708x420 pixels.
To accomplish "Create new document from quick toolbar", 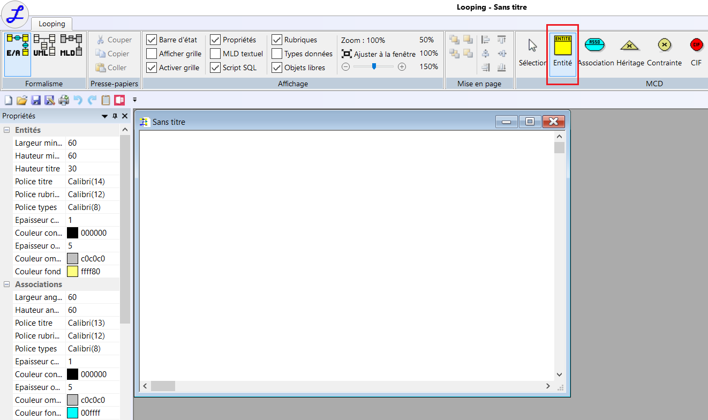I will click(8, 100).
